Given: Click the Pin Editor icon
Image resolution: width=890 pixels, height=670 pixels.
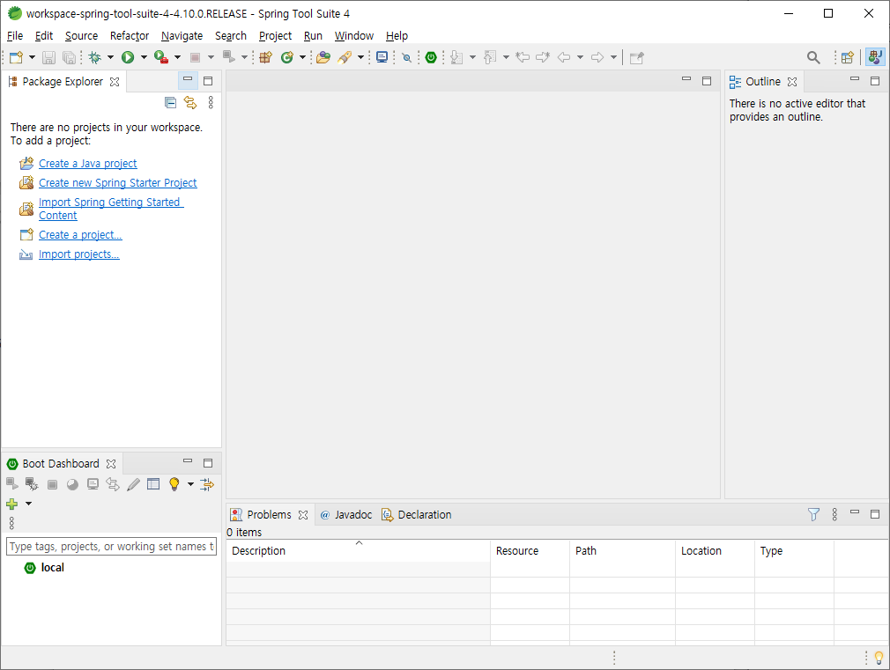Looking at the screenshot, I should 637,57.
